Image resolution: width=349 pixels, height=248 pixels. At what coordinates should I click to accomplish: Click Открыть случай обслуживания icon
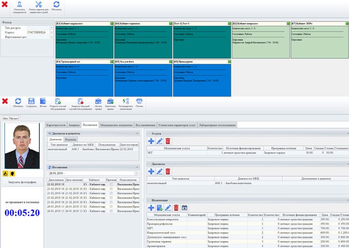pos(59,102)
